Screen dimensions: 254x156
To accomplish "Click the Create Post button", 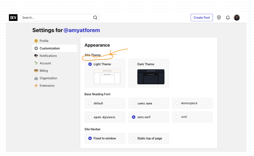I will click(x=202, y=17).
